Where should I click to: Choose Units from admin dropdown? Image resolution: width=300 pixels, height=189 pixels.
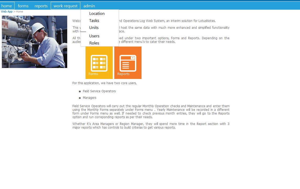click(x=94, y=28)
